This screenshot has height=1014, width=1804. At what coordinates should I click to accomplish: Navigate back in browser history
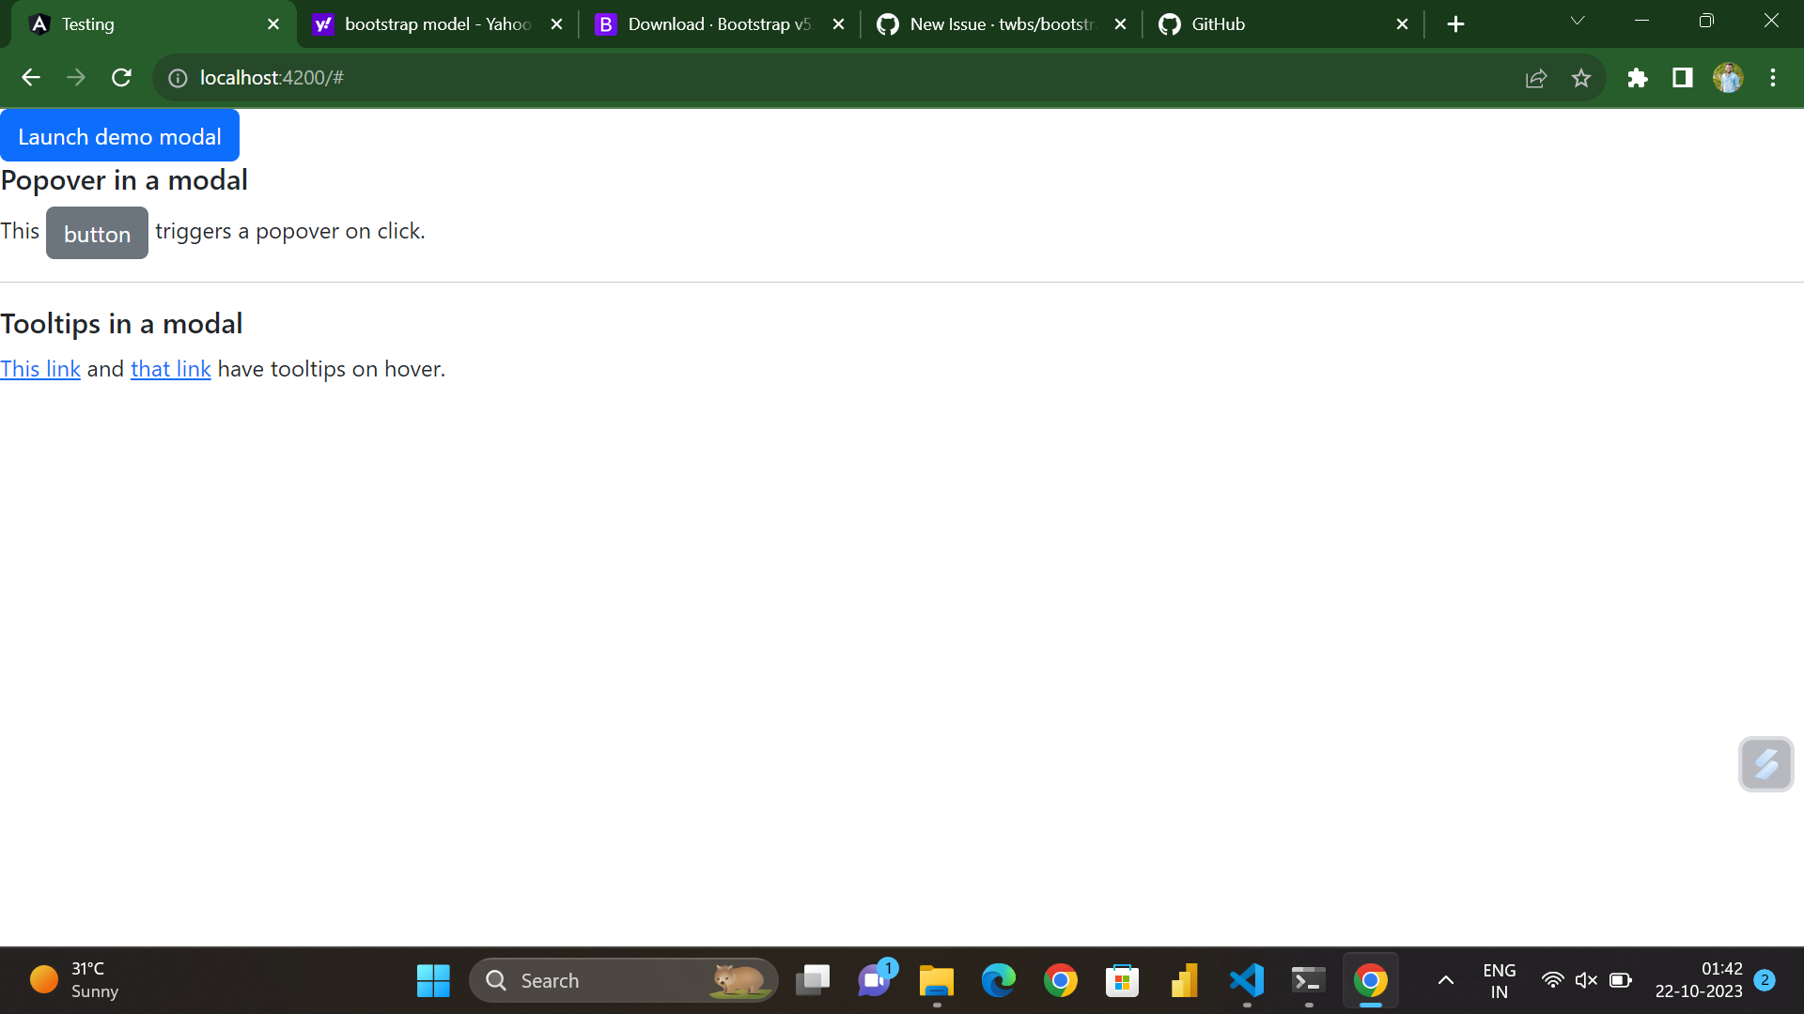pos(30,77)
